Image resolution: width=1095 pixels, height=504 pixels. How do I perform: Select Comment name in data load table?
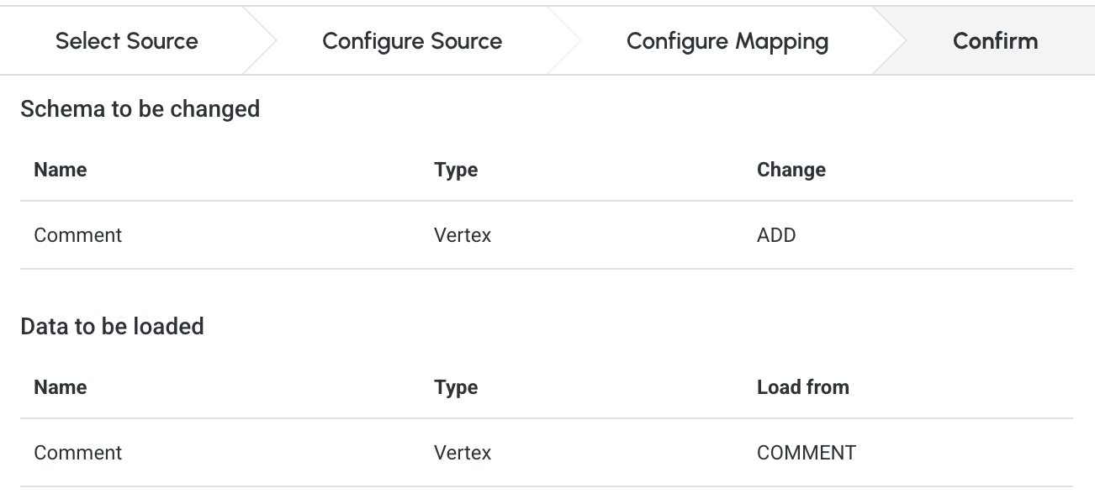click(x=78, y=453)
